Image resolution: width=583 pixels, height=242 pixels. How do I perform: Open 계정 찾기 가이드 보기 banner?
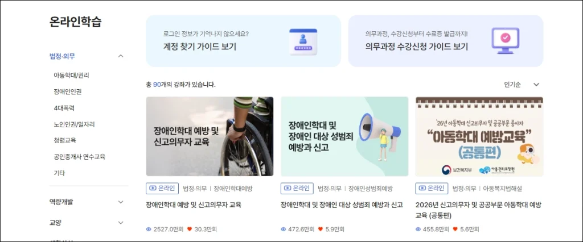tap(243, 41)
